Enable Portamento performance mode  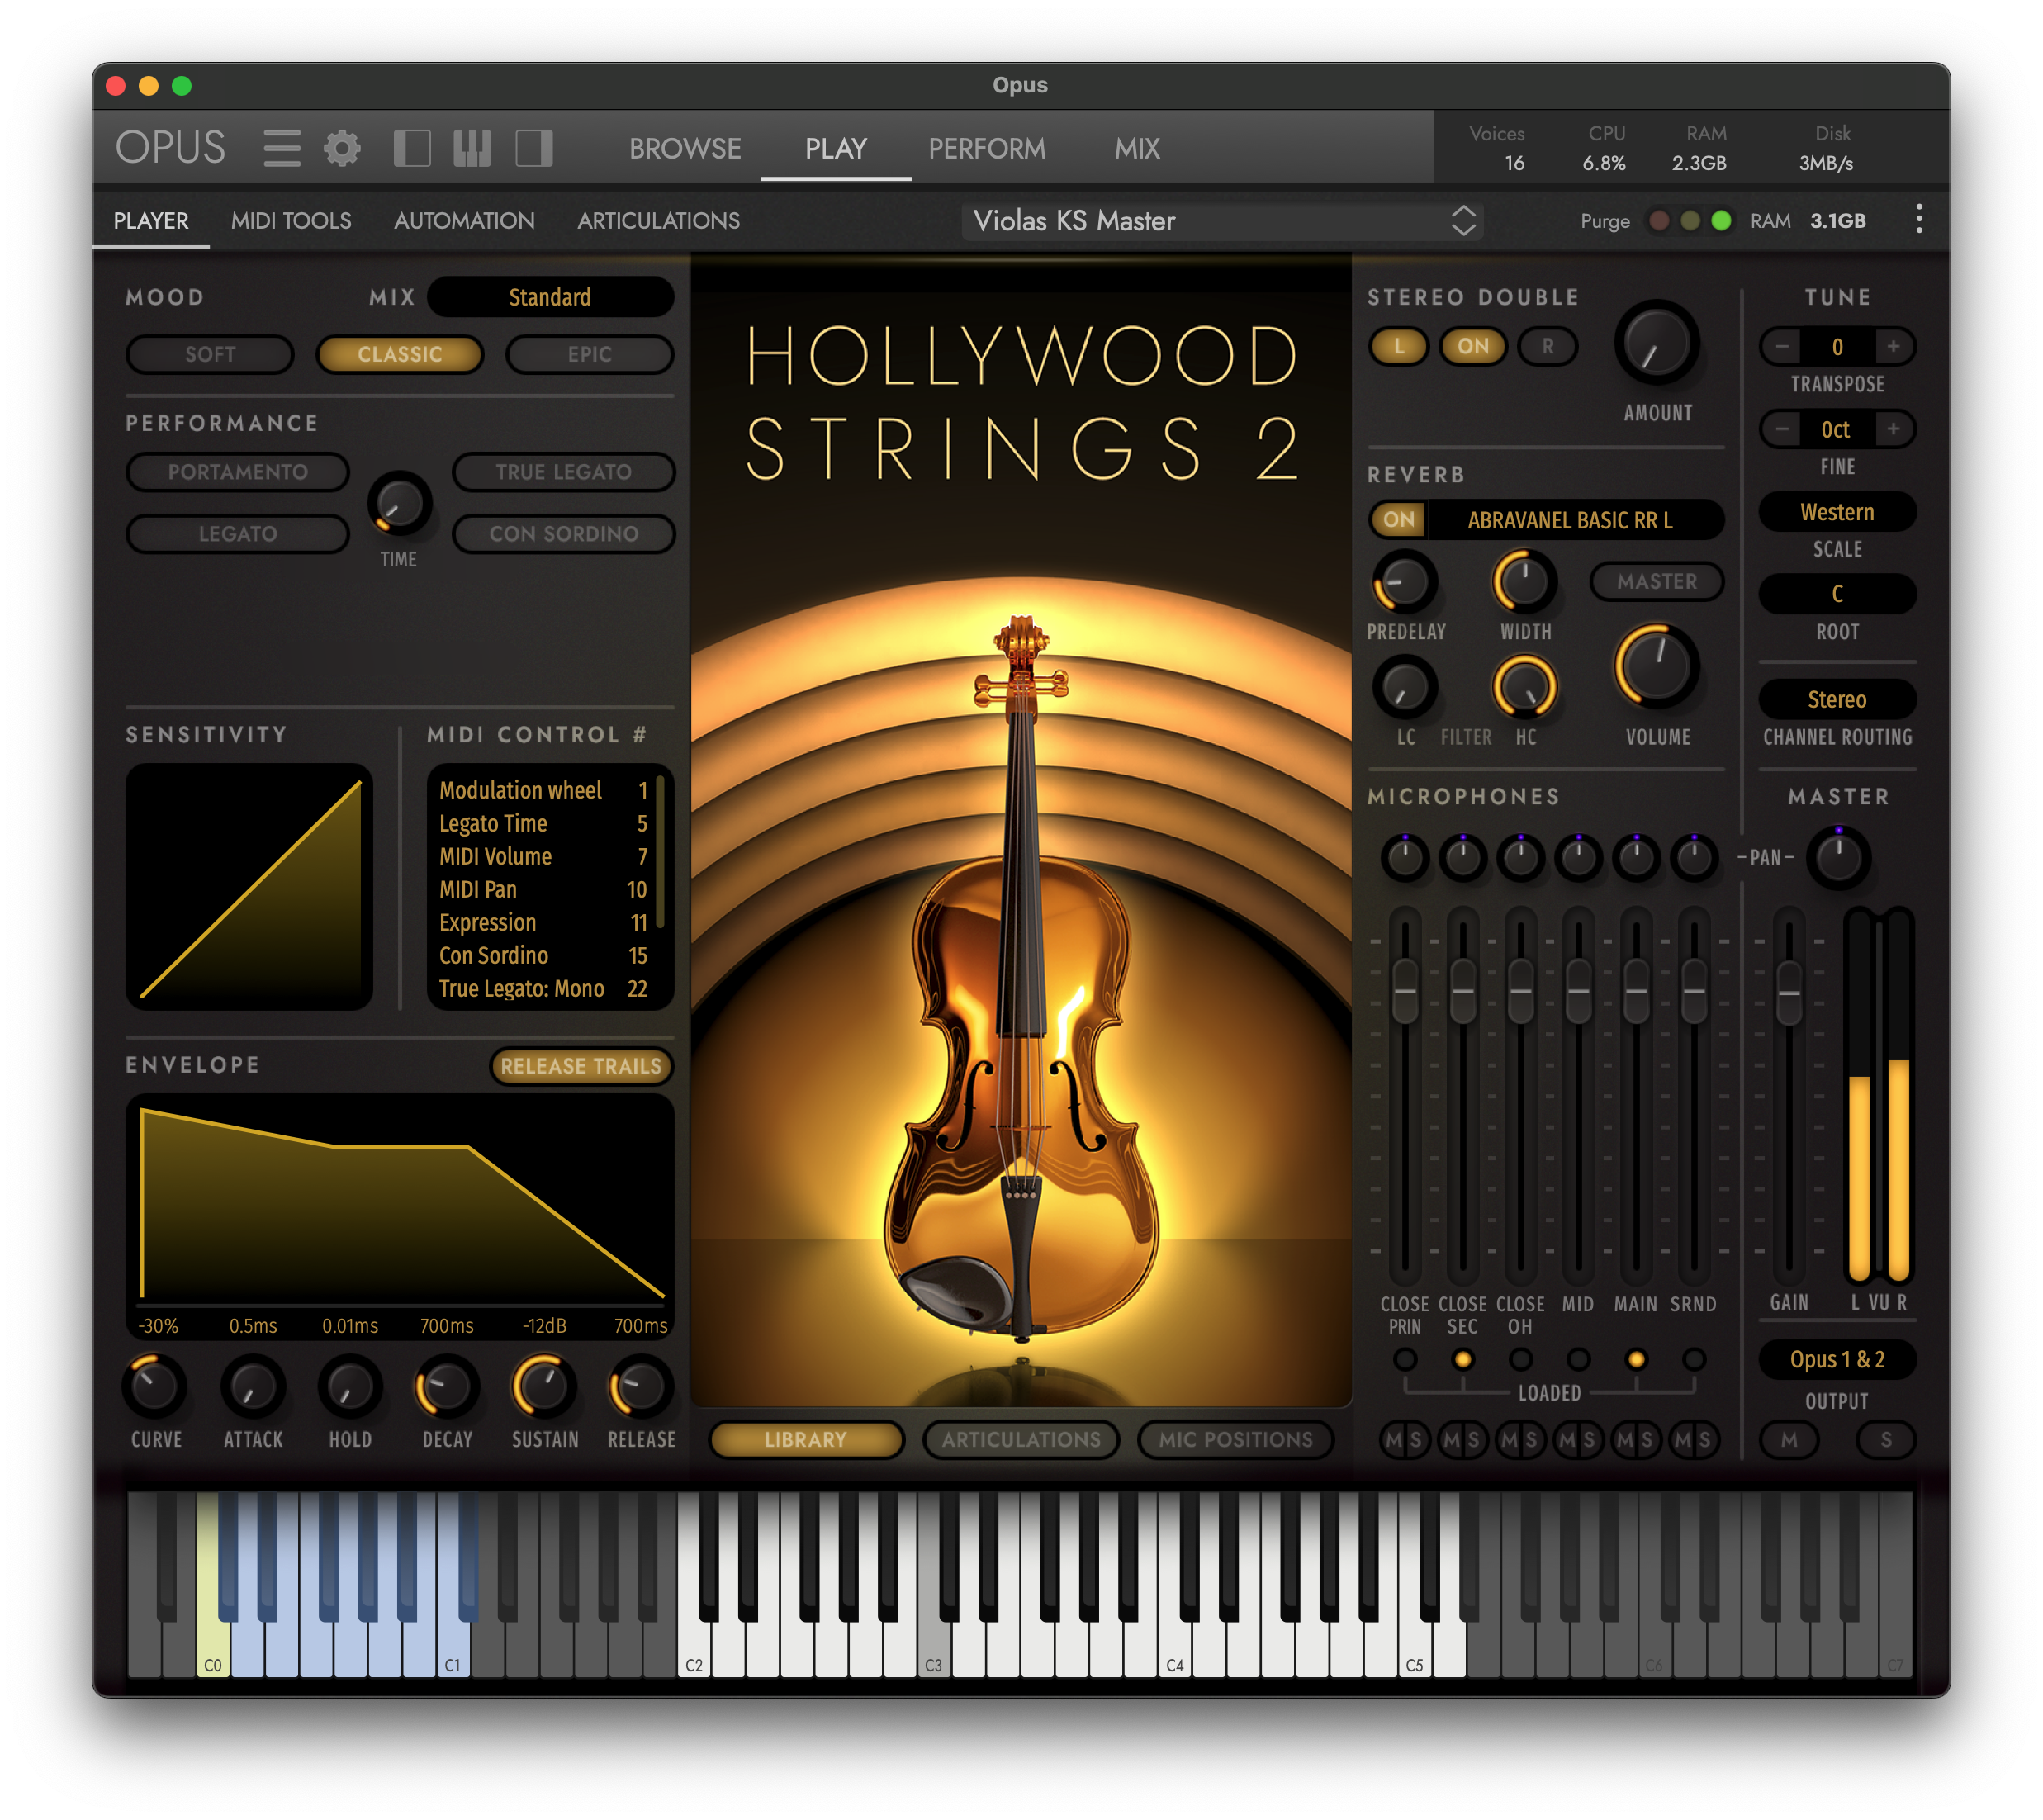238,472
